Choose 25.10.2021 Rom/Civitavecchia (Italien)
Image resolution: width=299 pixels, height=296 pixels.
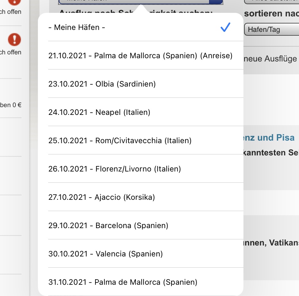tap(120, 141)
